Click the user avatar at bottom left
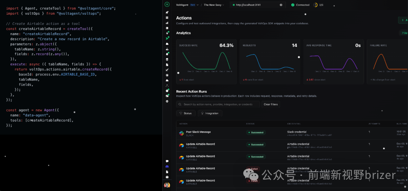 tap(167, 185)
